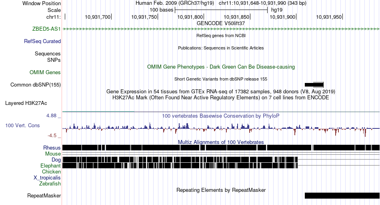Click the 10,931,900 ruler position
This screenshot has width=380, height=205.
click(x=283, y=17)
